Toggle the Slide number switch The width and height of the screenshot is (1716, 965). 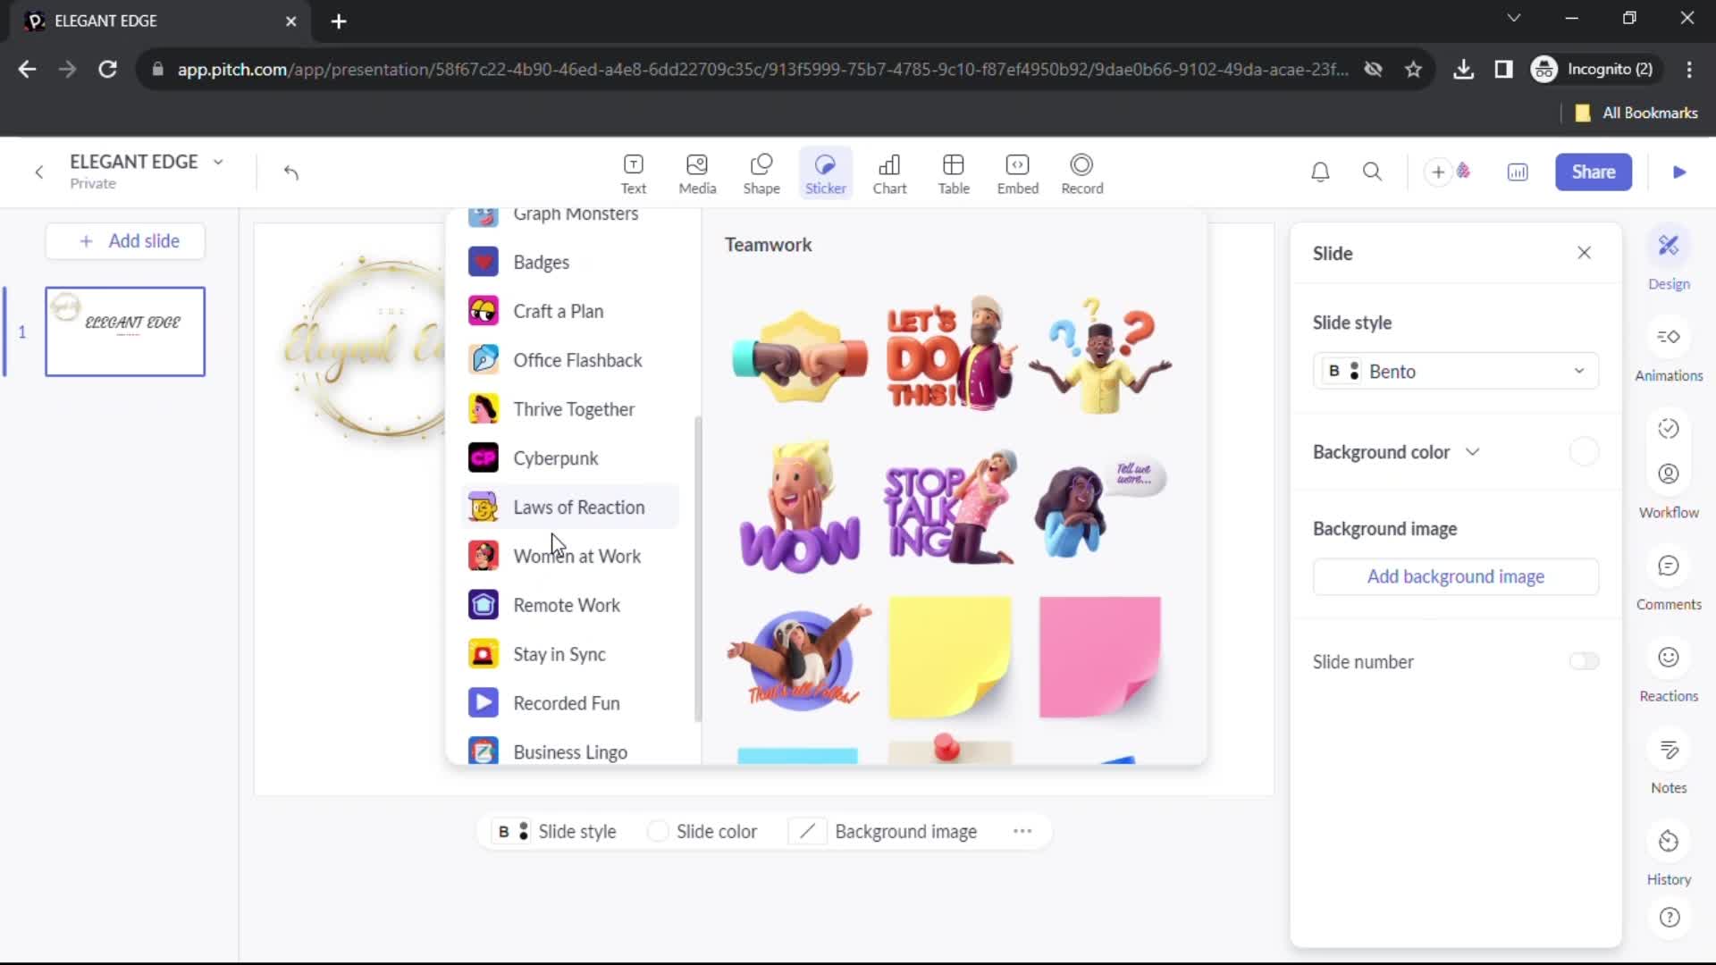point(1586,661)
